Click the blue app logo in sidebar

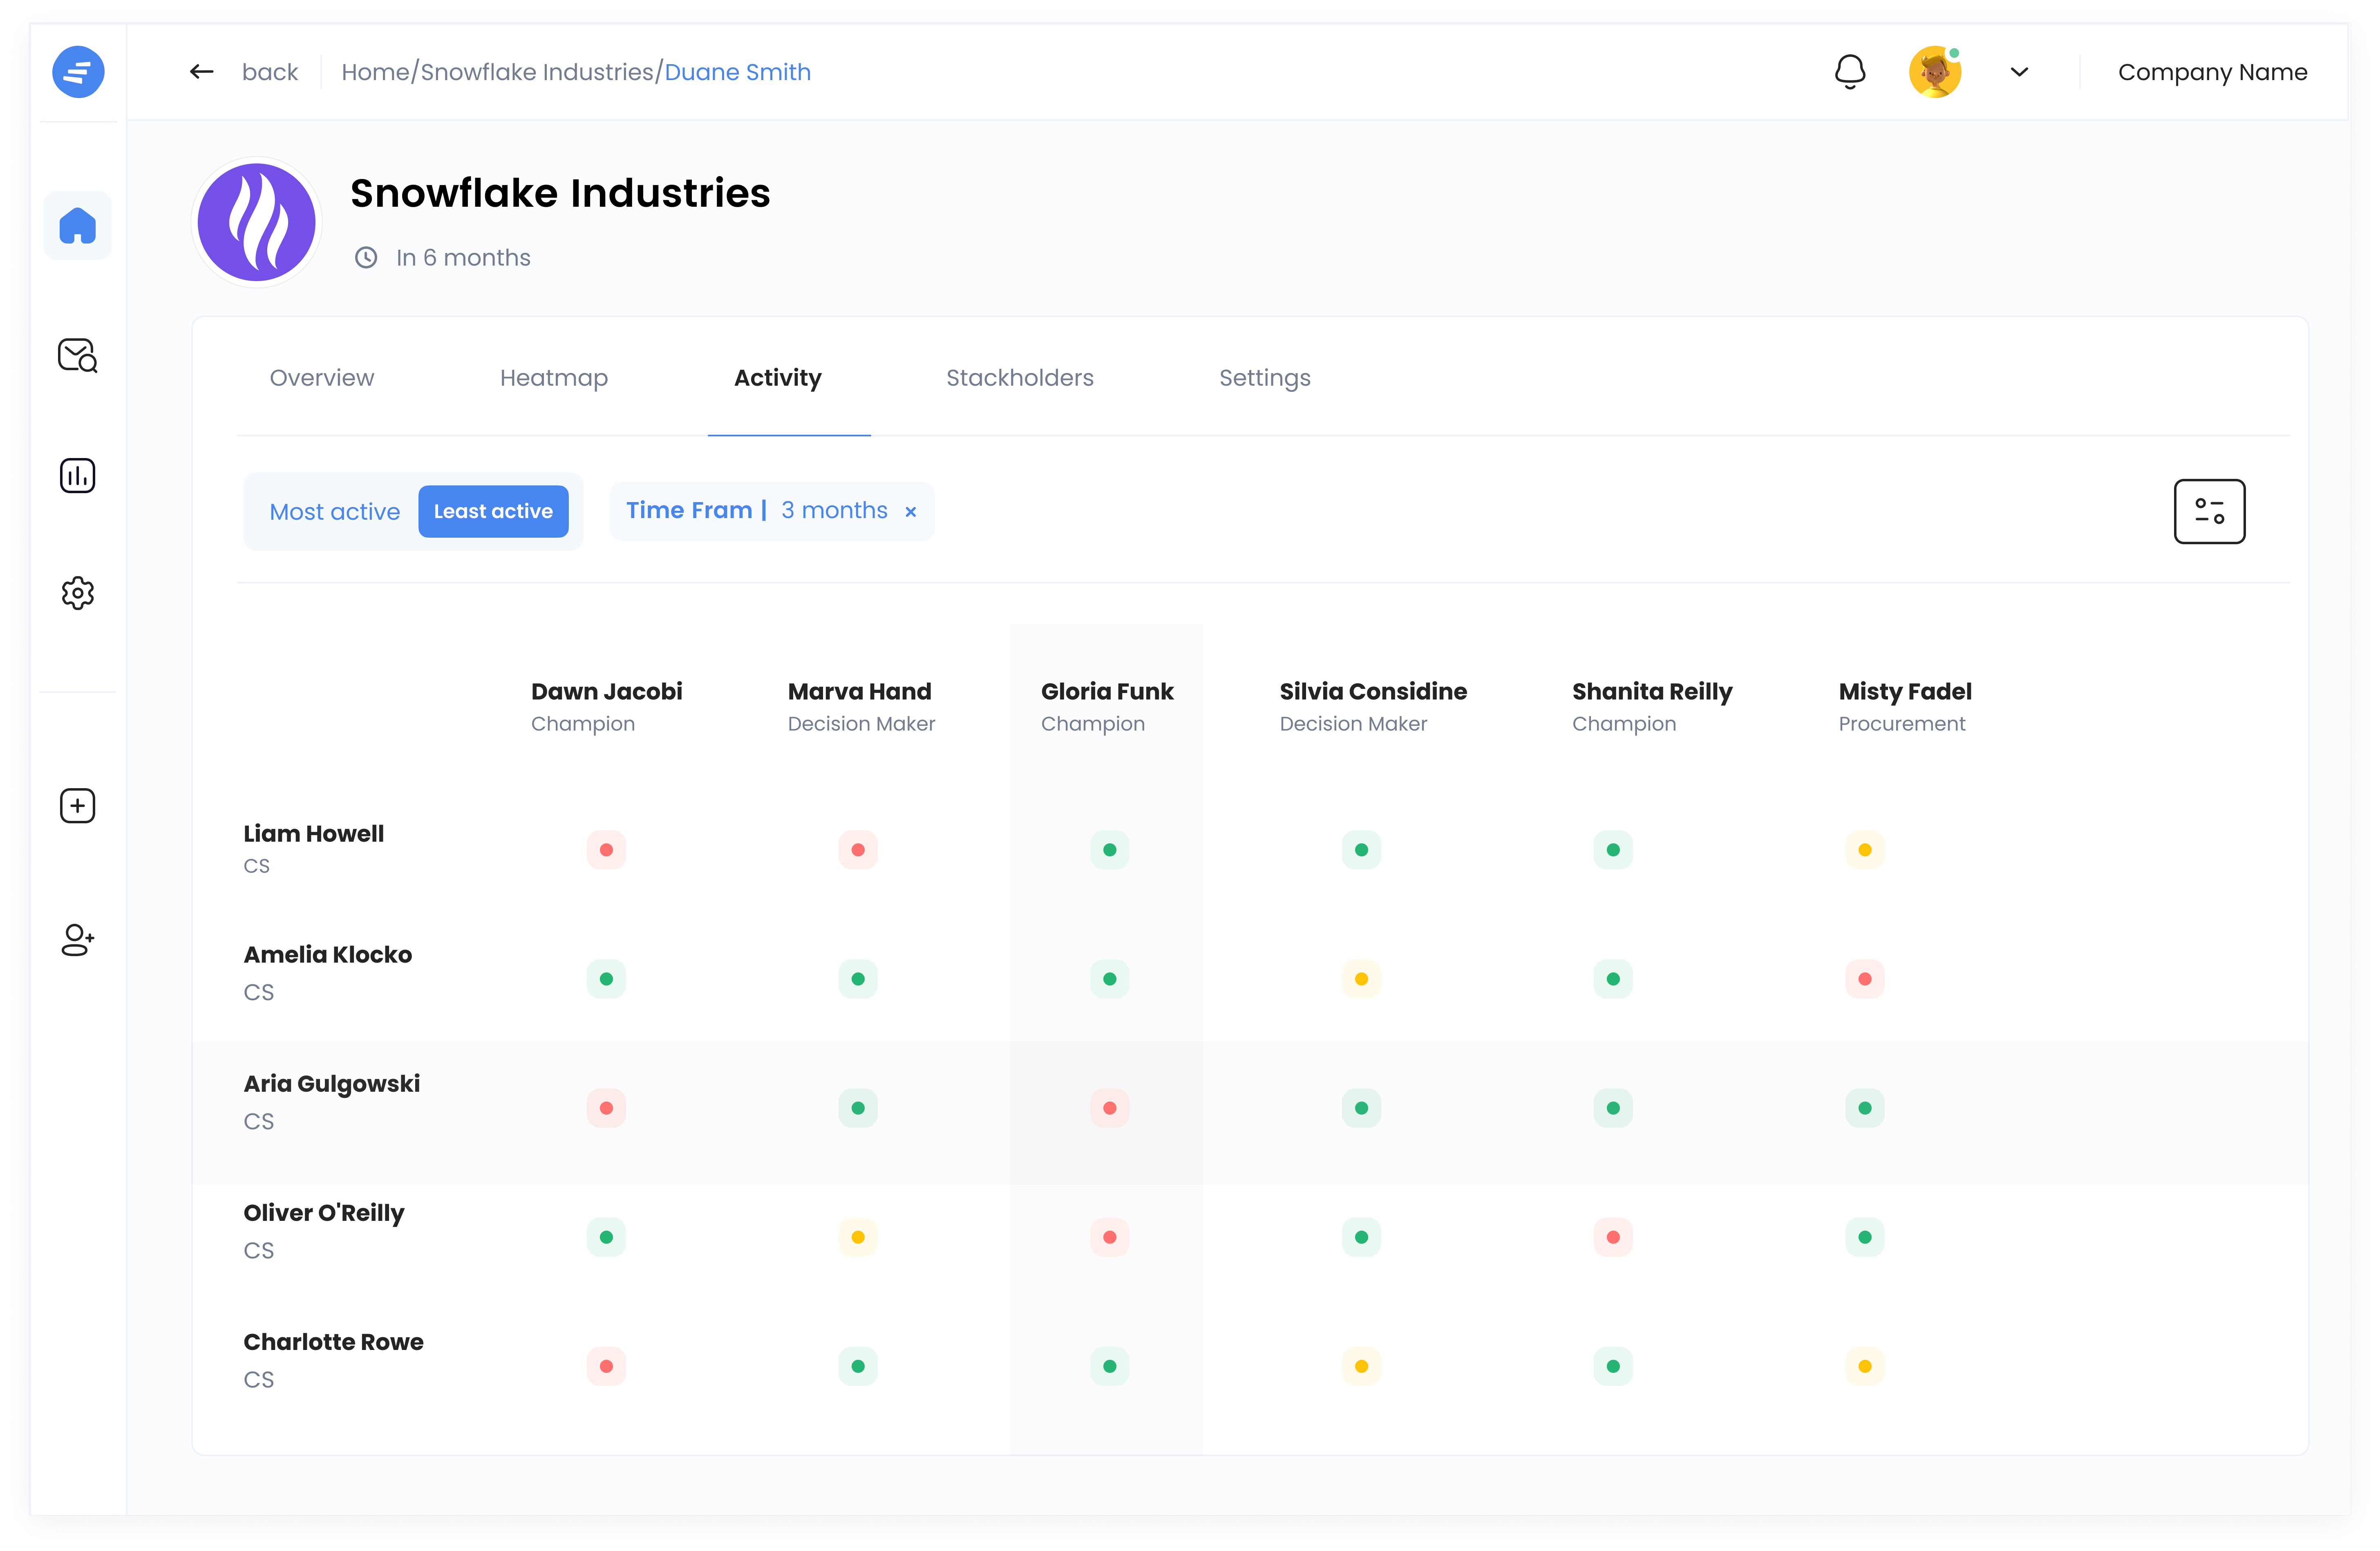(78, 72)
